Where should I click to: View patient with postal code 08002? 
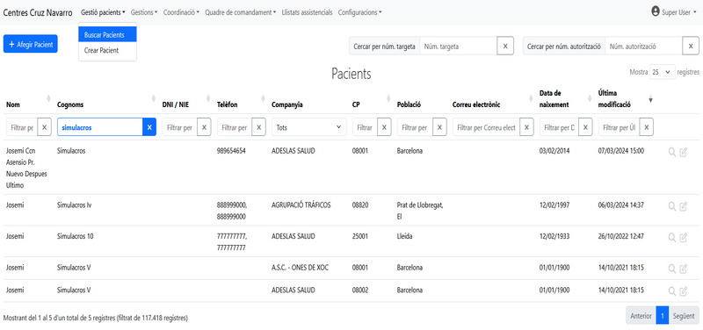pyautogui.click(x=671, y=291)
